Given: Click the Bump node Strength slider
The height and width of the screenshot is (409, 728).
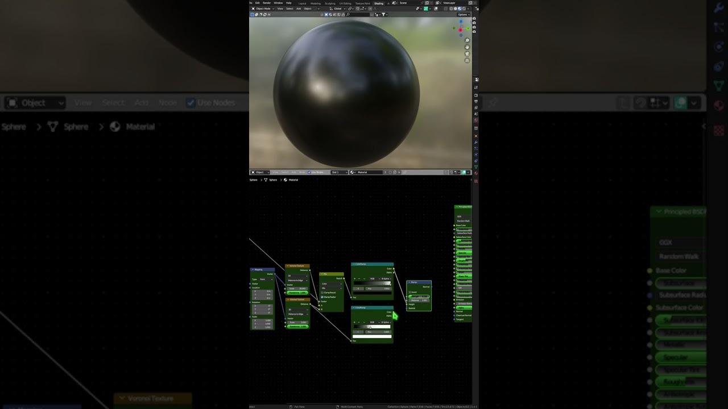Looking at the screenshot, I should (419, 297).
